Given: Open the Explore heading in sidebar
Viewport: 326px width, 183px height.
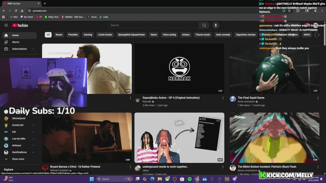Looking at the screenshot, I should point(9,170).
